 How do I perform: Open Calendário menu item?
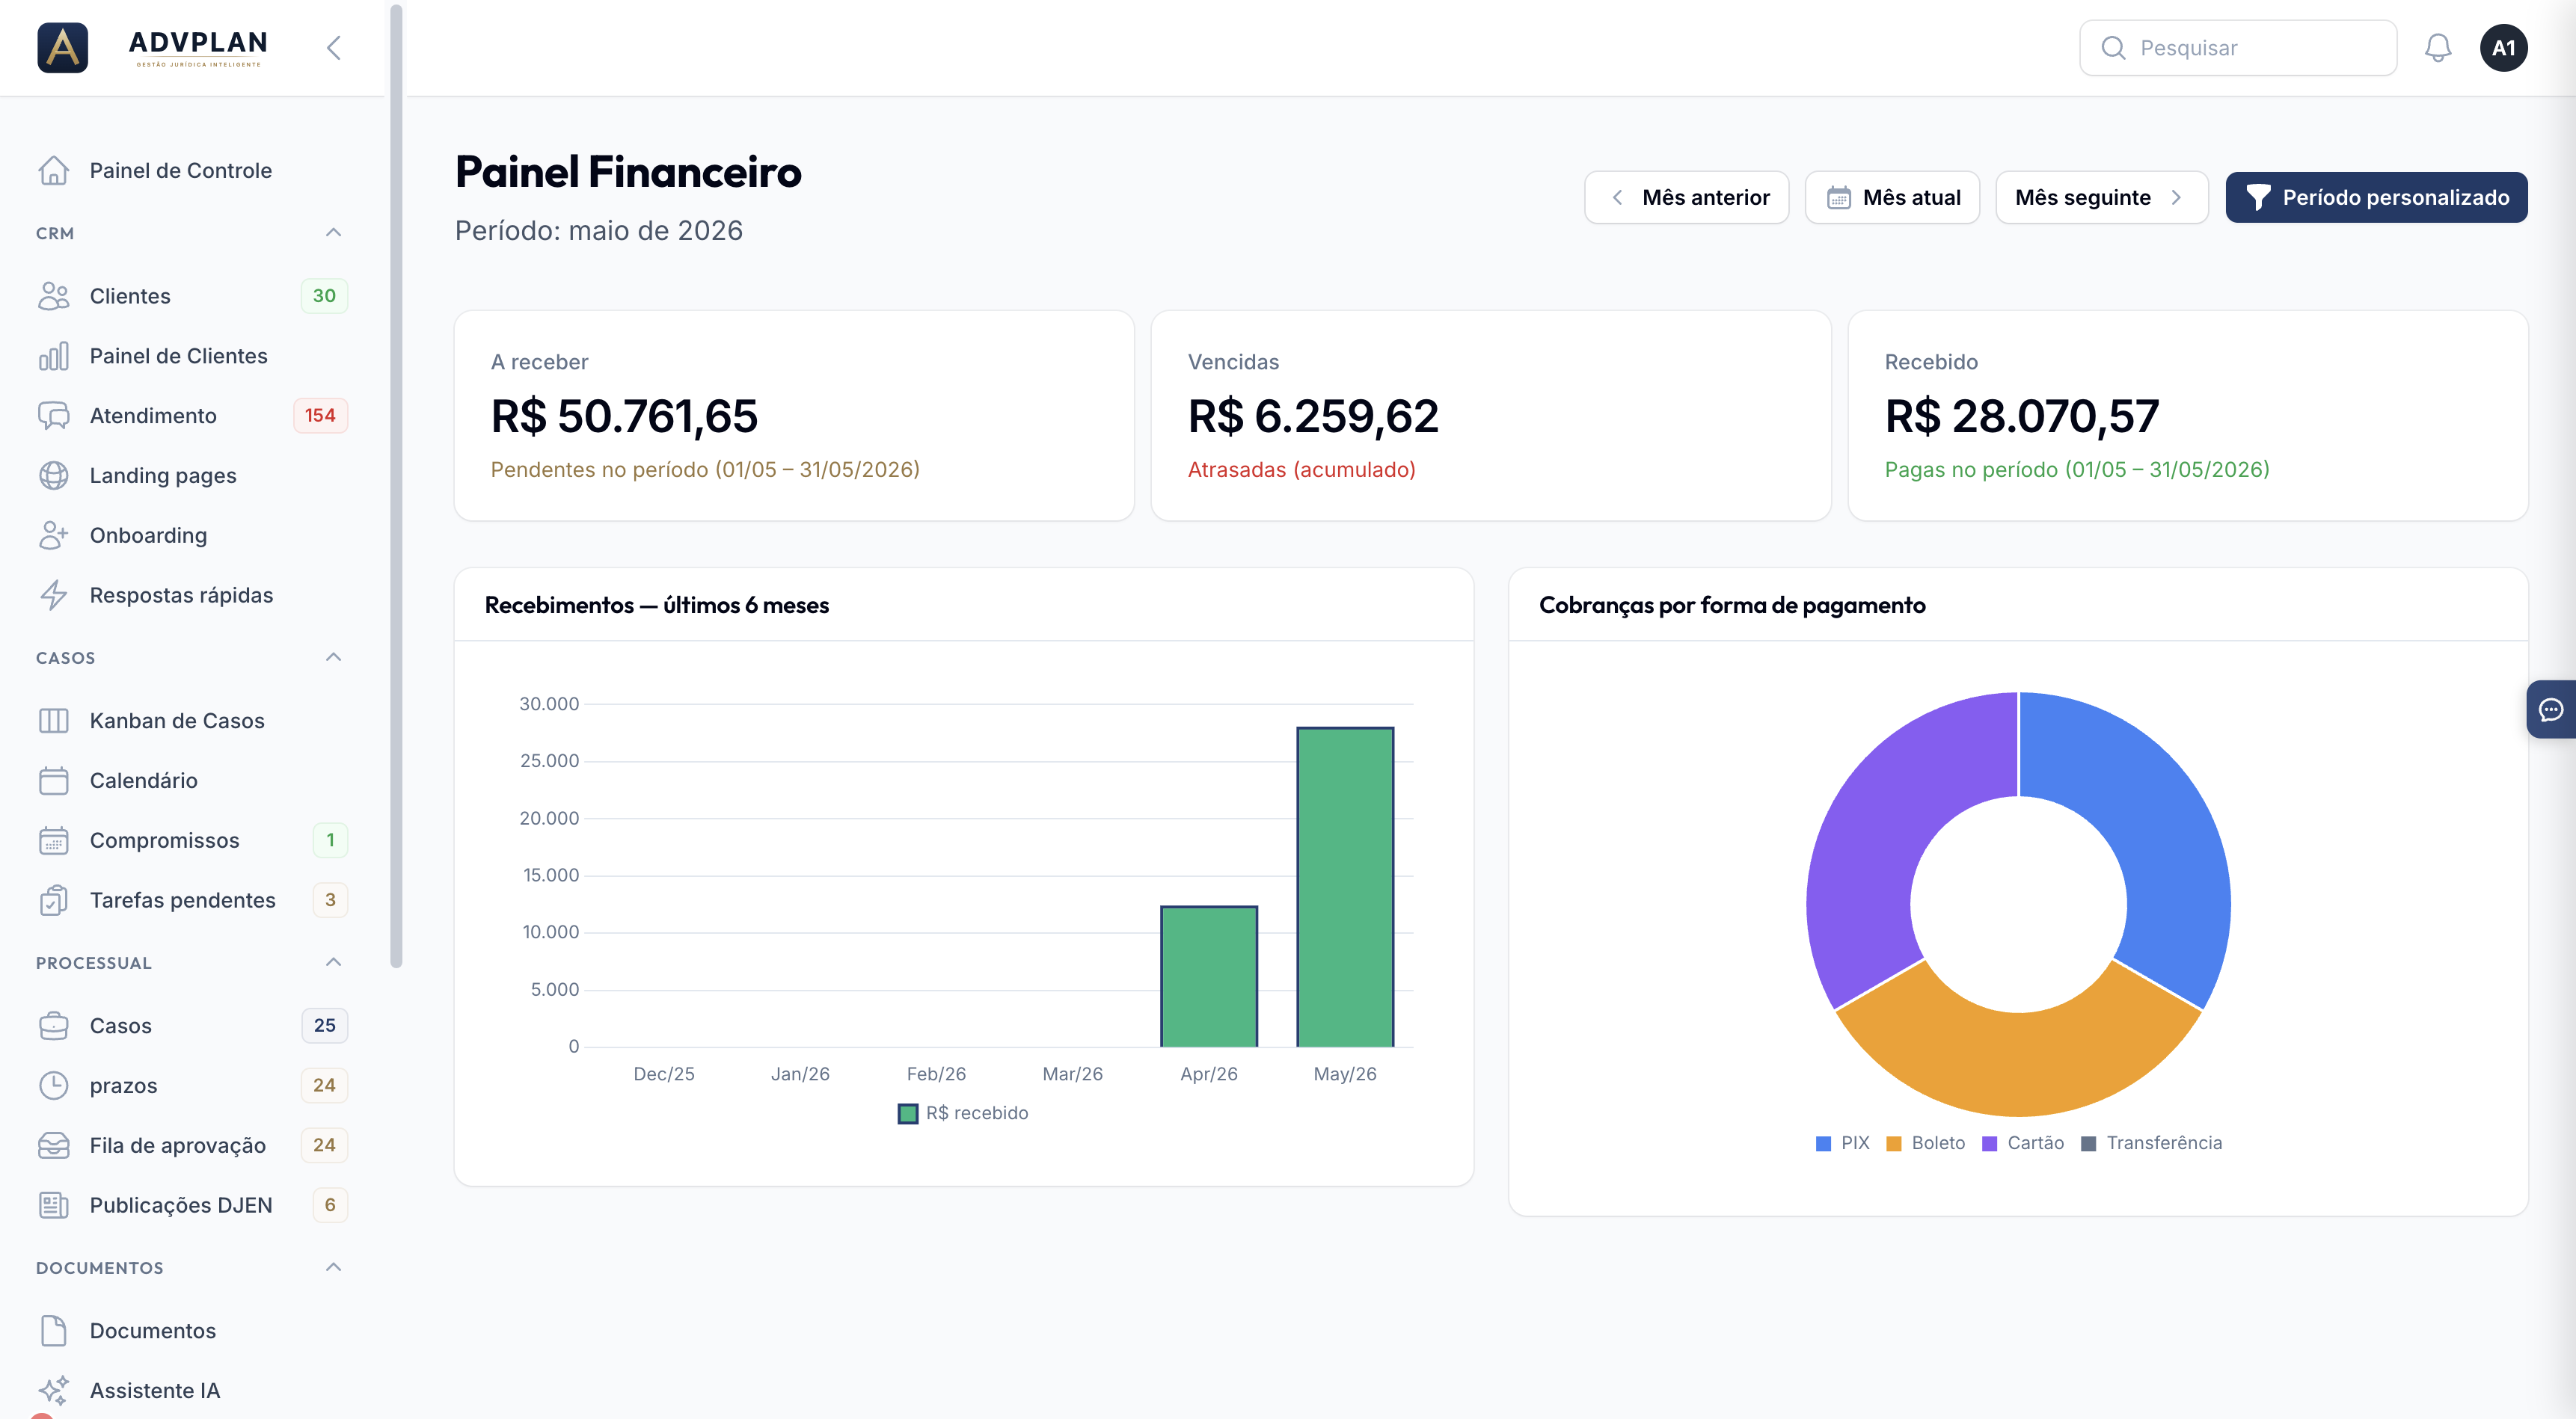click(192, 781)
